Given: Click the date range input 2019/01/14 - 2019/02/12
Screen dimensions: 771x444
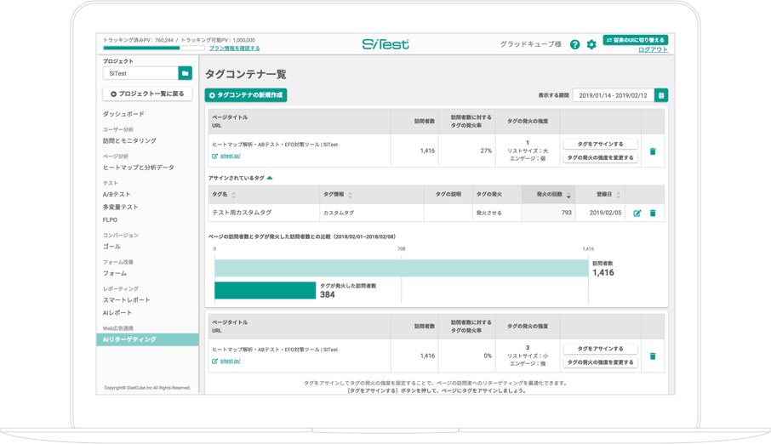Looking at the screenshot, I should (x=614, y=95).
